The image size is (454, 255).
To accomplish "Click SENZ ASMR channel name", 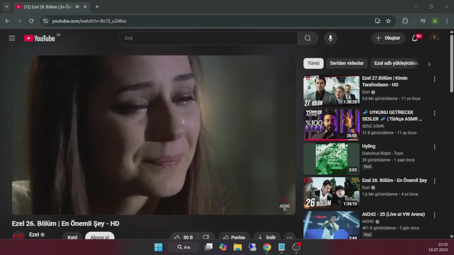I will point(373,126).
